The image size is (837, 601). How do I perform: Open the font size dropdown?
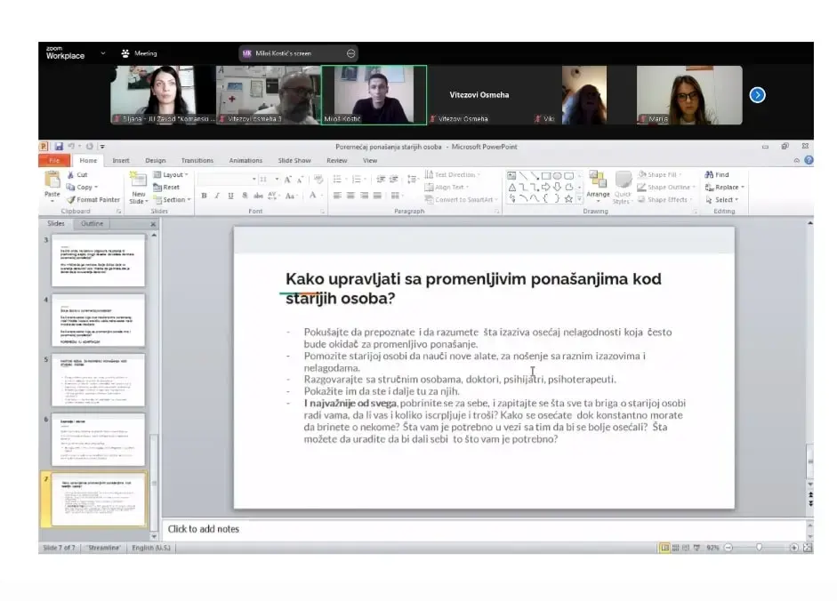[277, 180]
